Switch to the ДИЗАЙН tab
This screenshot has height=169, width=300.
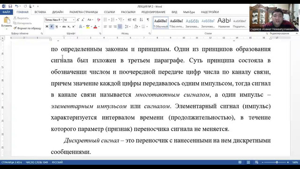pos(58,12)
